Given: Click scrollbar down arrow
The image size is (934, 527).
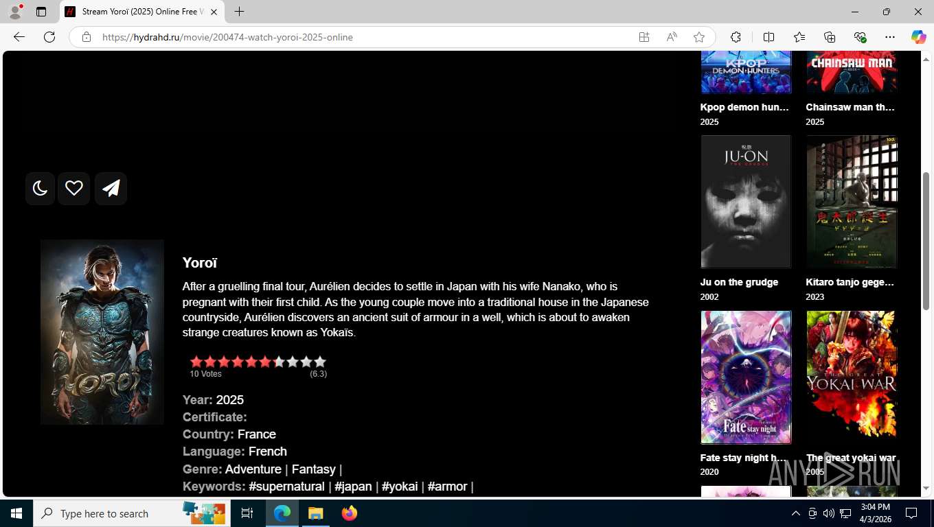Looking at the screenshot, I should [926, 489].
